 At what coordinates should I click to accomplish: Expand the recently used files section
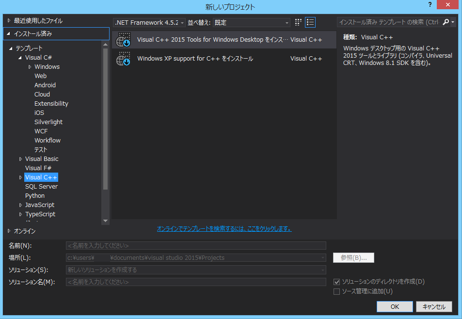click(x=9, y=21)
